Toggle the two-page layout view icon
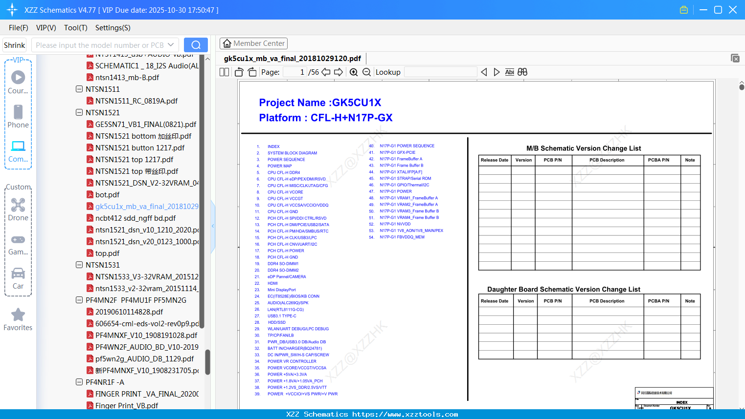Screen dimensions: 745x419 224,72
